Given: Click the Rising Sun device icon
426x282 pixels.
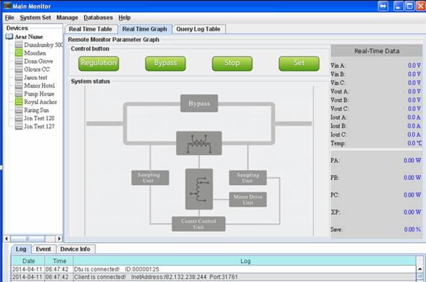Looking at the screenshot, I should tap(19, 110).
